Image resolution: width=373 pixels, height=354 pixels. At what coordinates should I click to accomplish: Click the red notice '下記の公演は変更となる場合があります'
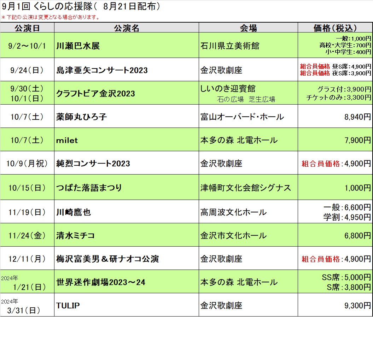pyautogui.click(x=52, y=17)
